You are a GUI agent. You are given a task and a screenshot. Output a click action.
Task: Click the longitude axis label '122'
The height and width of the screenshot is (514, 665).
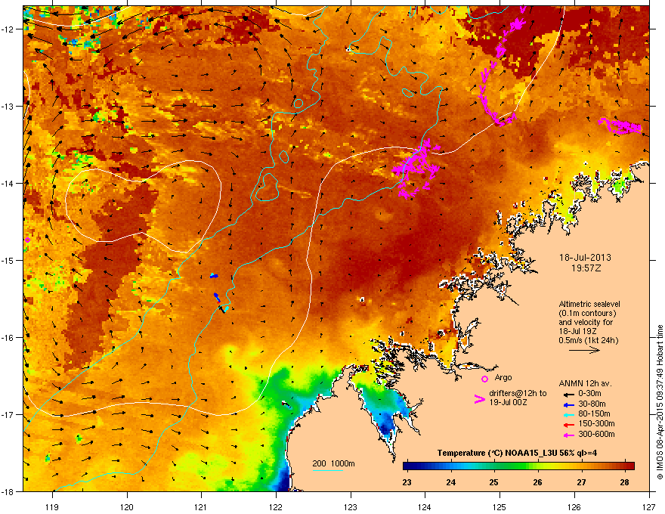[276, 506]
